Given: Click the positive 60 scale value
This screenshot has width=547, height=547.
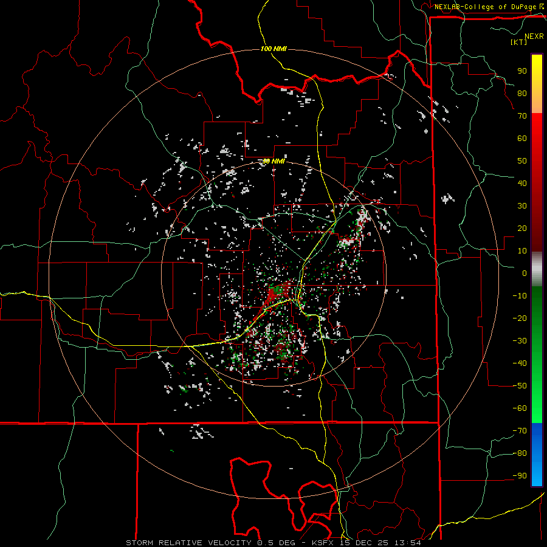Looking at the screenshot, I should (522, 138).
